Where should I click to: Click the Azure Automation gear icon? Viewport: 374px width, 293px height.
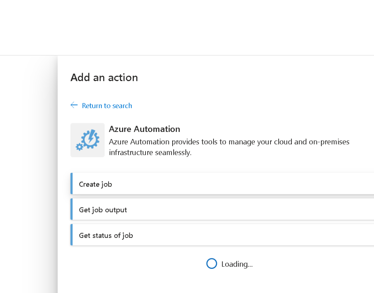click(87, 140)
